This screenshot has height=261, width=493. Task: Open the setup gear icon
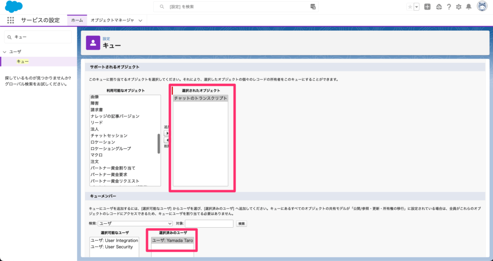click(459, 7)
